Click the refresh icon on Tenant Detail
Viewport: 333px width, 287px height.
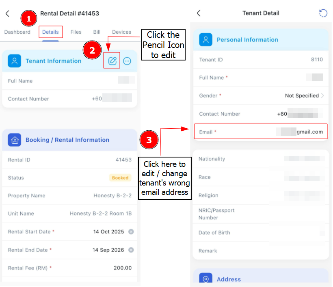tap(323, 13)
